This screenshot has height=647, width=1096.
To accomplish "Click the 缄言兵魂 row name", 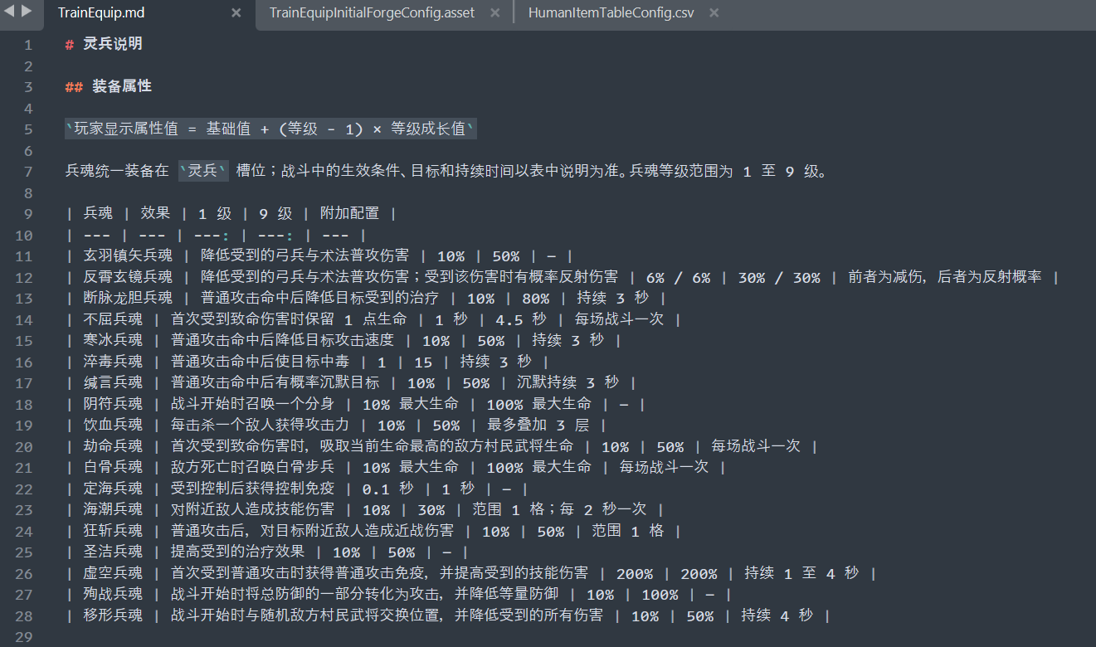I will [113, 383].
